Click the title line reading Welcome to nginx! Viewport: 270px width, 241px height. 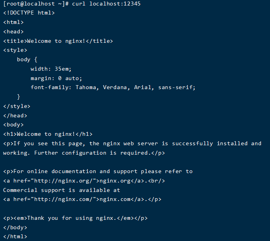click(x=58, y=41)
